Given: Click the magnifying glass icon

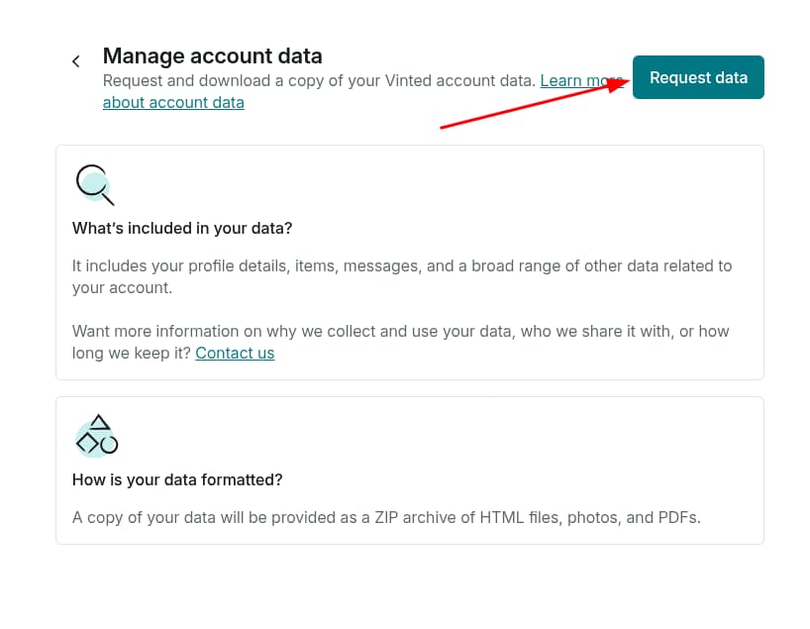Looking at the screenshot, I should [x=94, y=184].
